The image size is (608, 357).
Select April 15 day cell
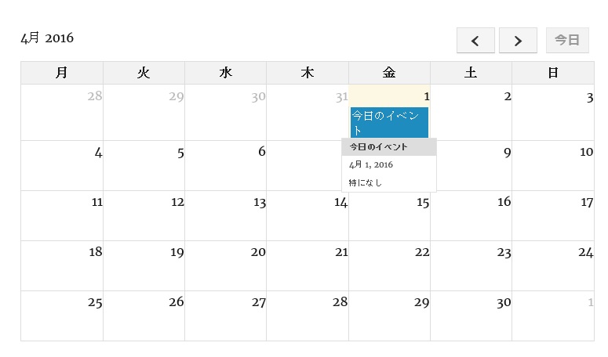tap(389, 216)
